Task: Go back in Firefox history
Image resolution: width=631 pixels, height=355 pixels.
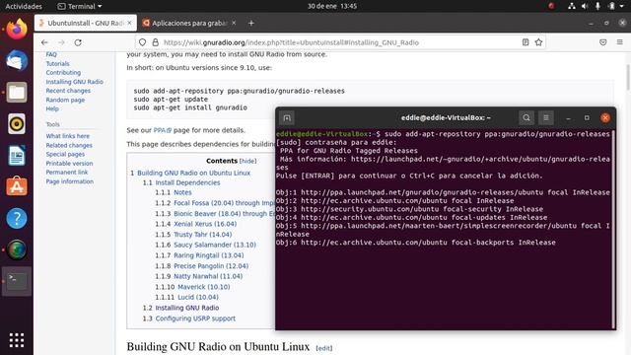Action: point(44,42)
